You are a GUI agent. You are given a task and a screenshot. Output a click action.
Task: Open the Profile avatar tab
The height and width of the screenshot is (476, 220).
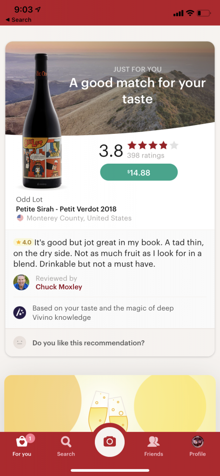point(198,442)
